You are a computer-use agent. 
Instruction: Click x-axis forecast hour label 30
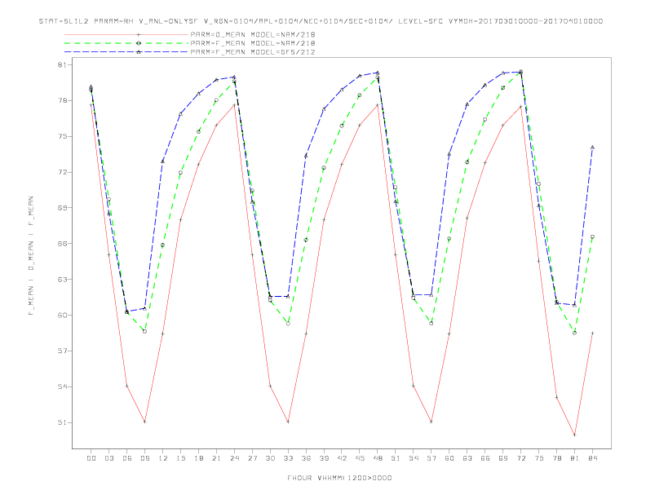[x=270, y=458]
